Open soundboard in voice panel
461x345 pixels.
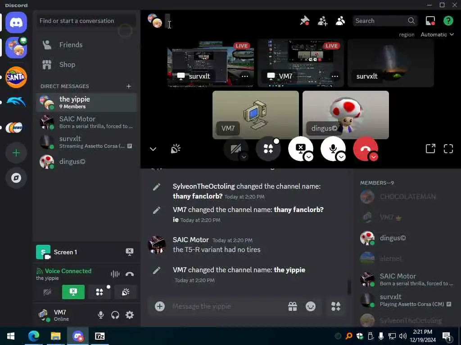click(126, 292)
